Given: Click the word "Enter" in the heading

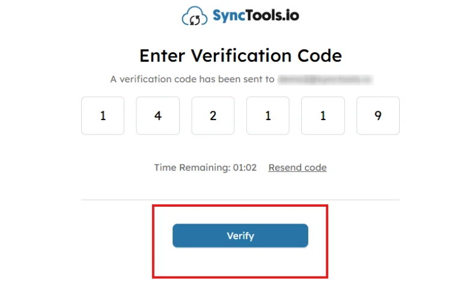Looking at the screenshot, I should [163, 56].
